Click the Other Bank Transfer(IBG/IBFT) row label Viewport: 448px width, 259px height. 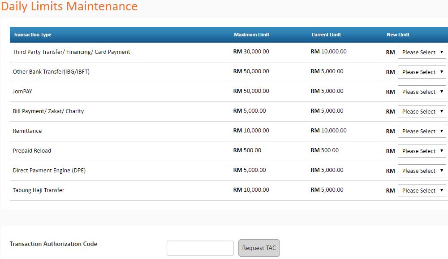point(51,72)
